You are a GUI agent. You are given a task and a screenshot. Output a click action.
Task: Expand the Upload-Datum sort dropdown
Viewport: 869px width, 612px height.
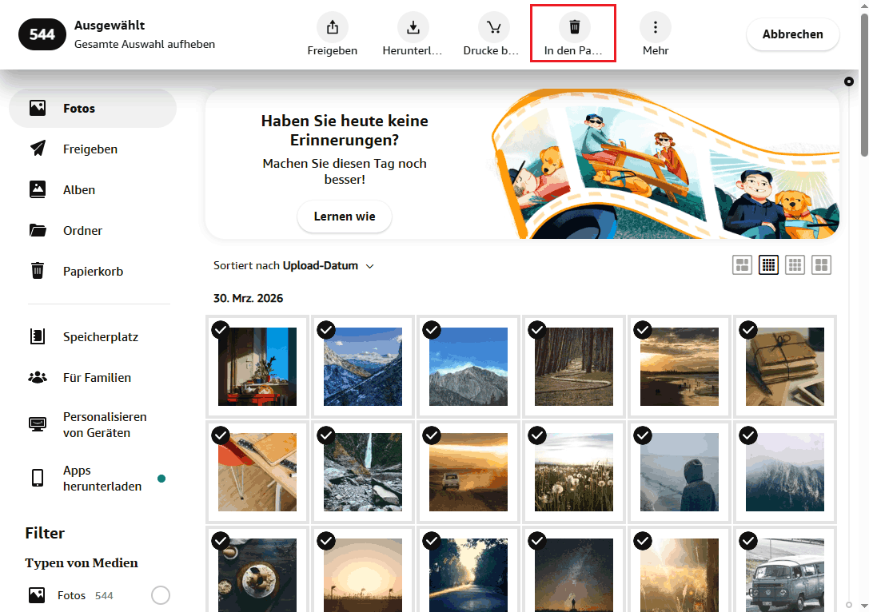click(328, 266)
